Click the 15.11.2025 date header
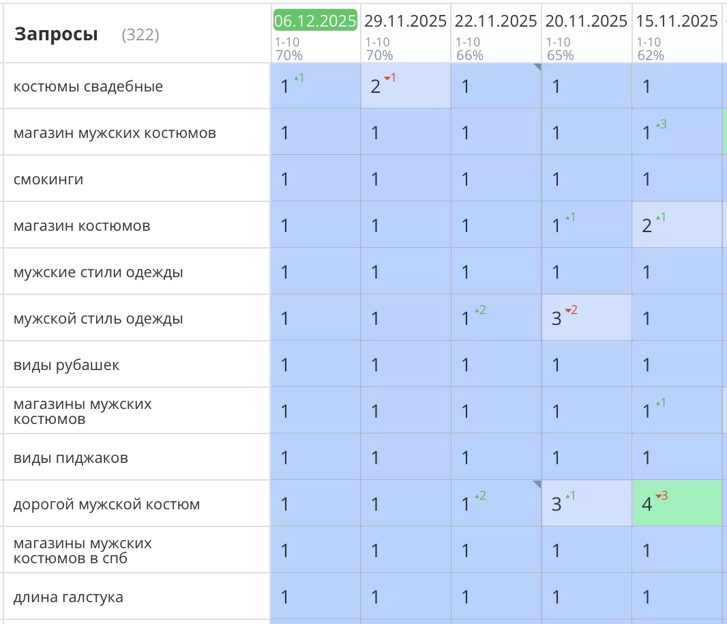The height and width of the screenshot is (624, 727). pyautogui.click(x=677, y=21)
